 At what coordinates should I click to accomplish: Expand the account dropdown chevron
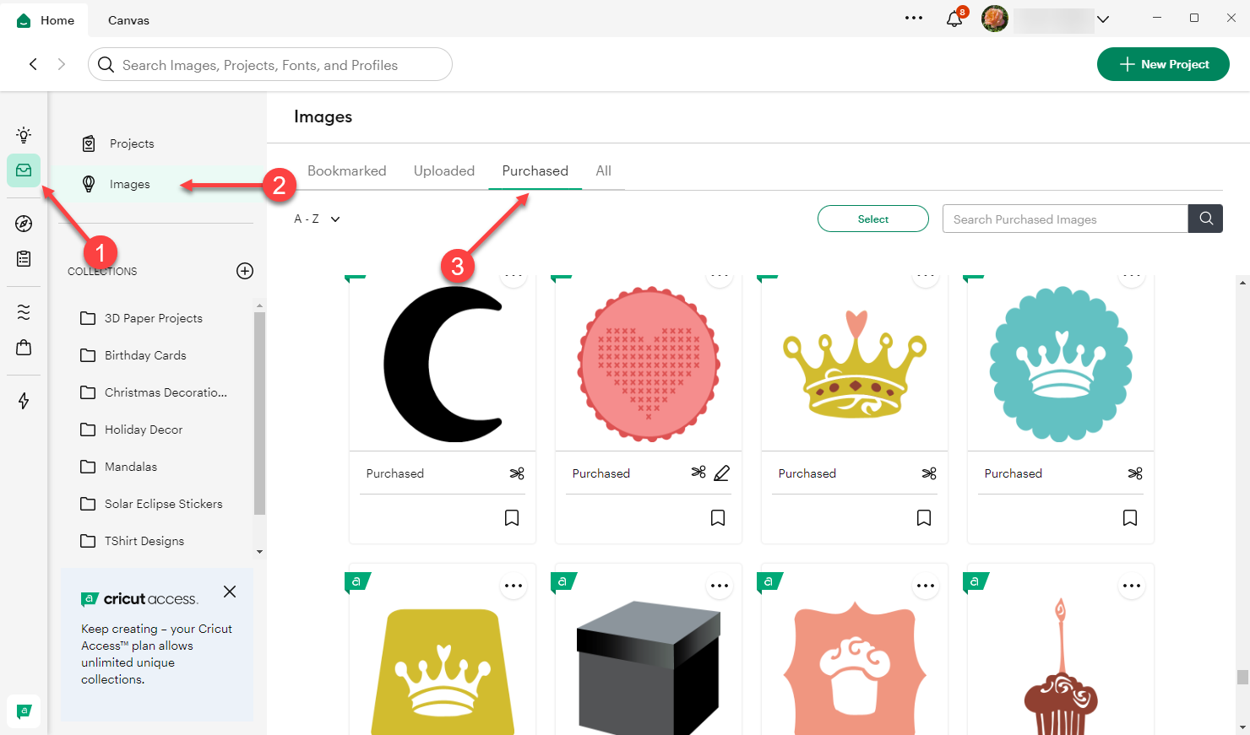tap(1103, 19)
